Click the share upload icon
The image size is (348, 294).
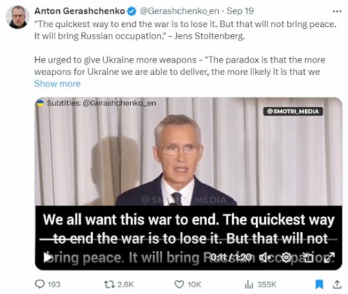tap(337, 284)
